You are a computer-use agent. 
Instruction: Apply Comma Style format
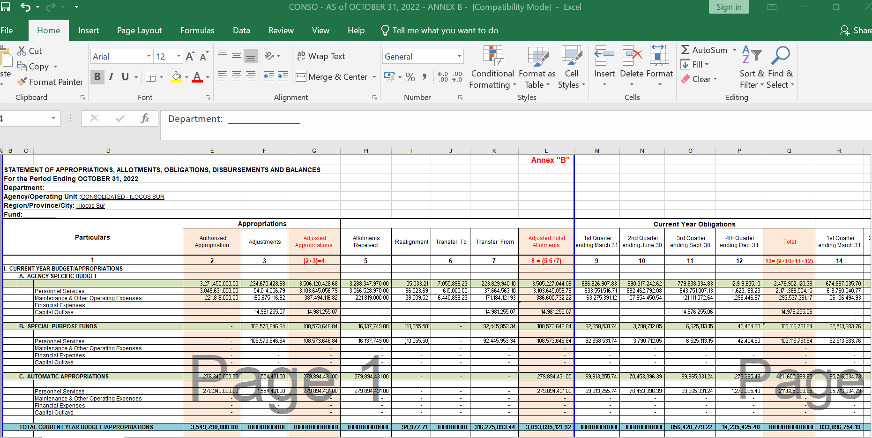point(425,77)
